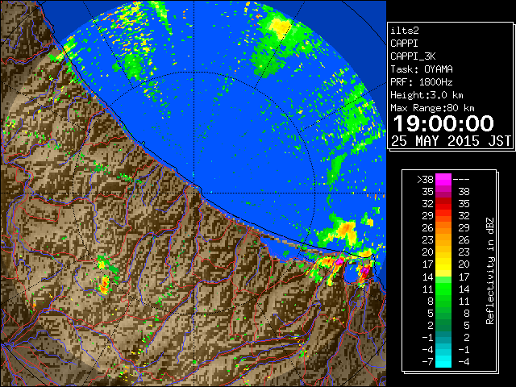
Task: Pick the yellow 17–20 dBZ color band
Action: coord(443,264)
